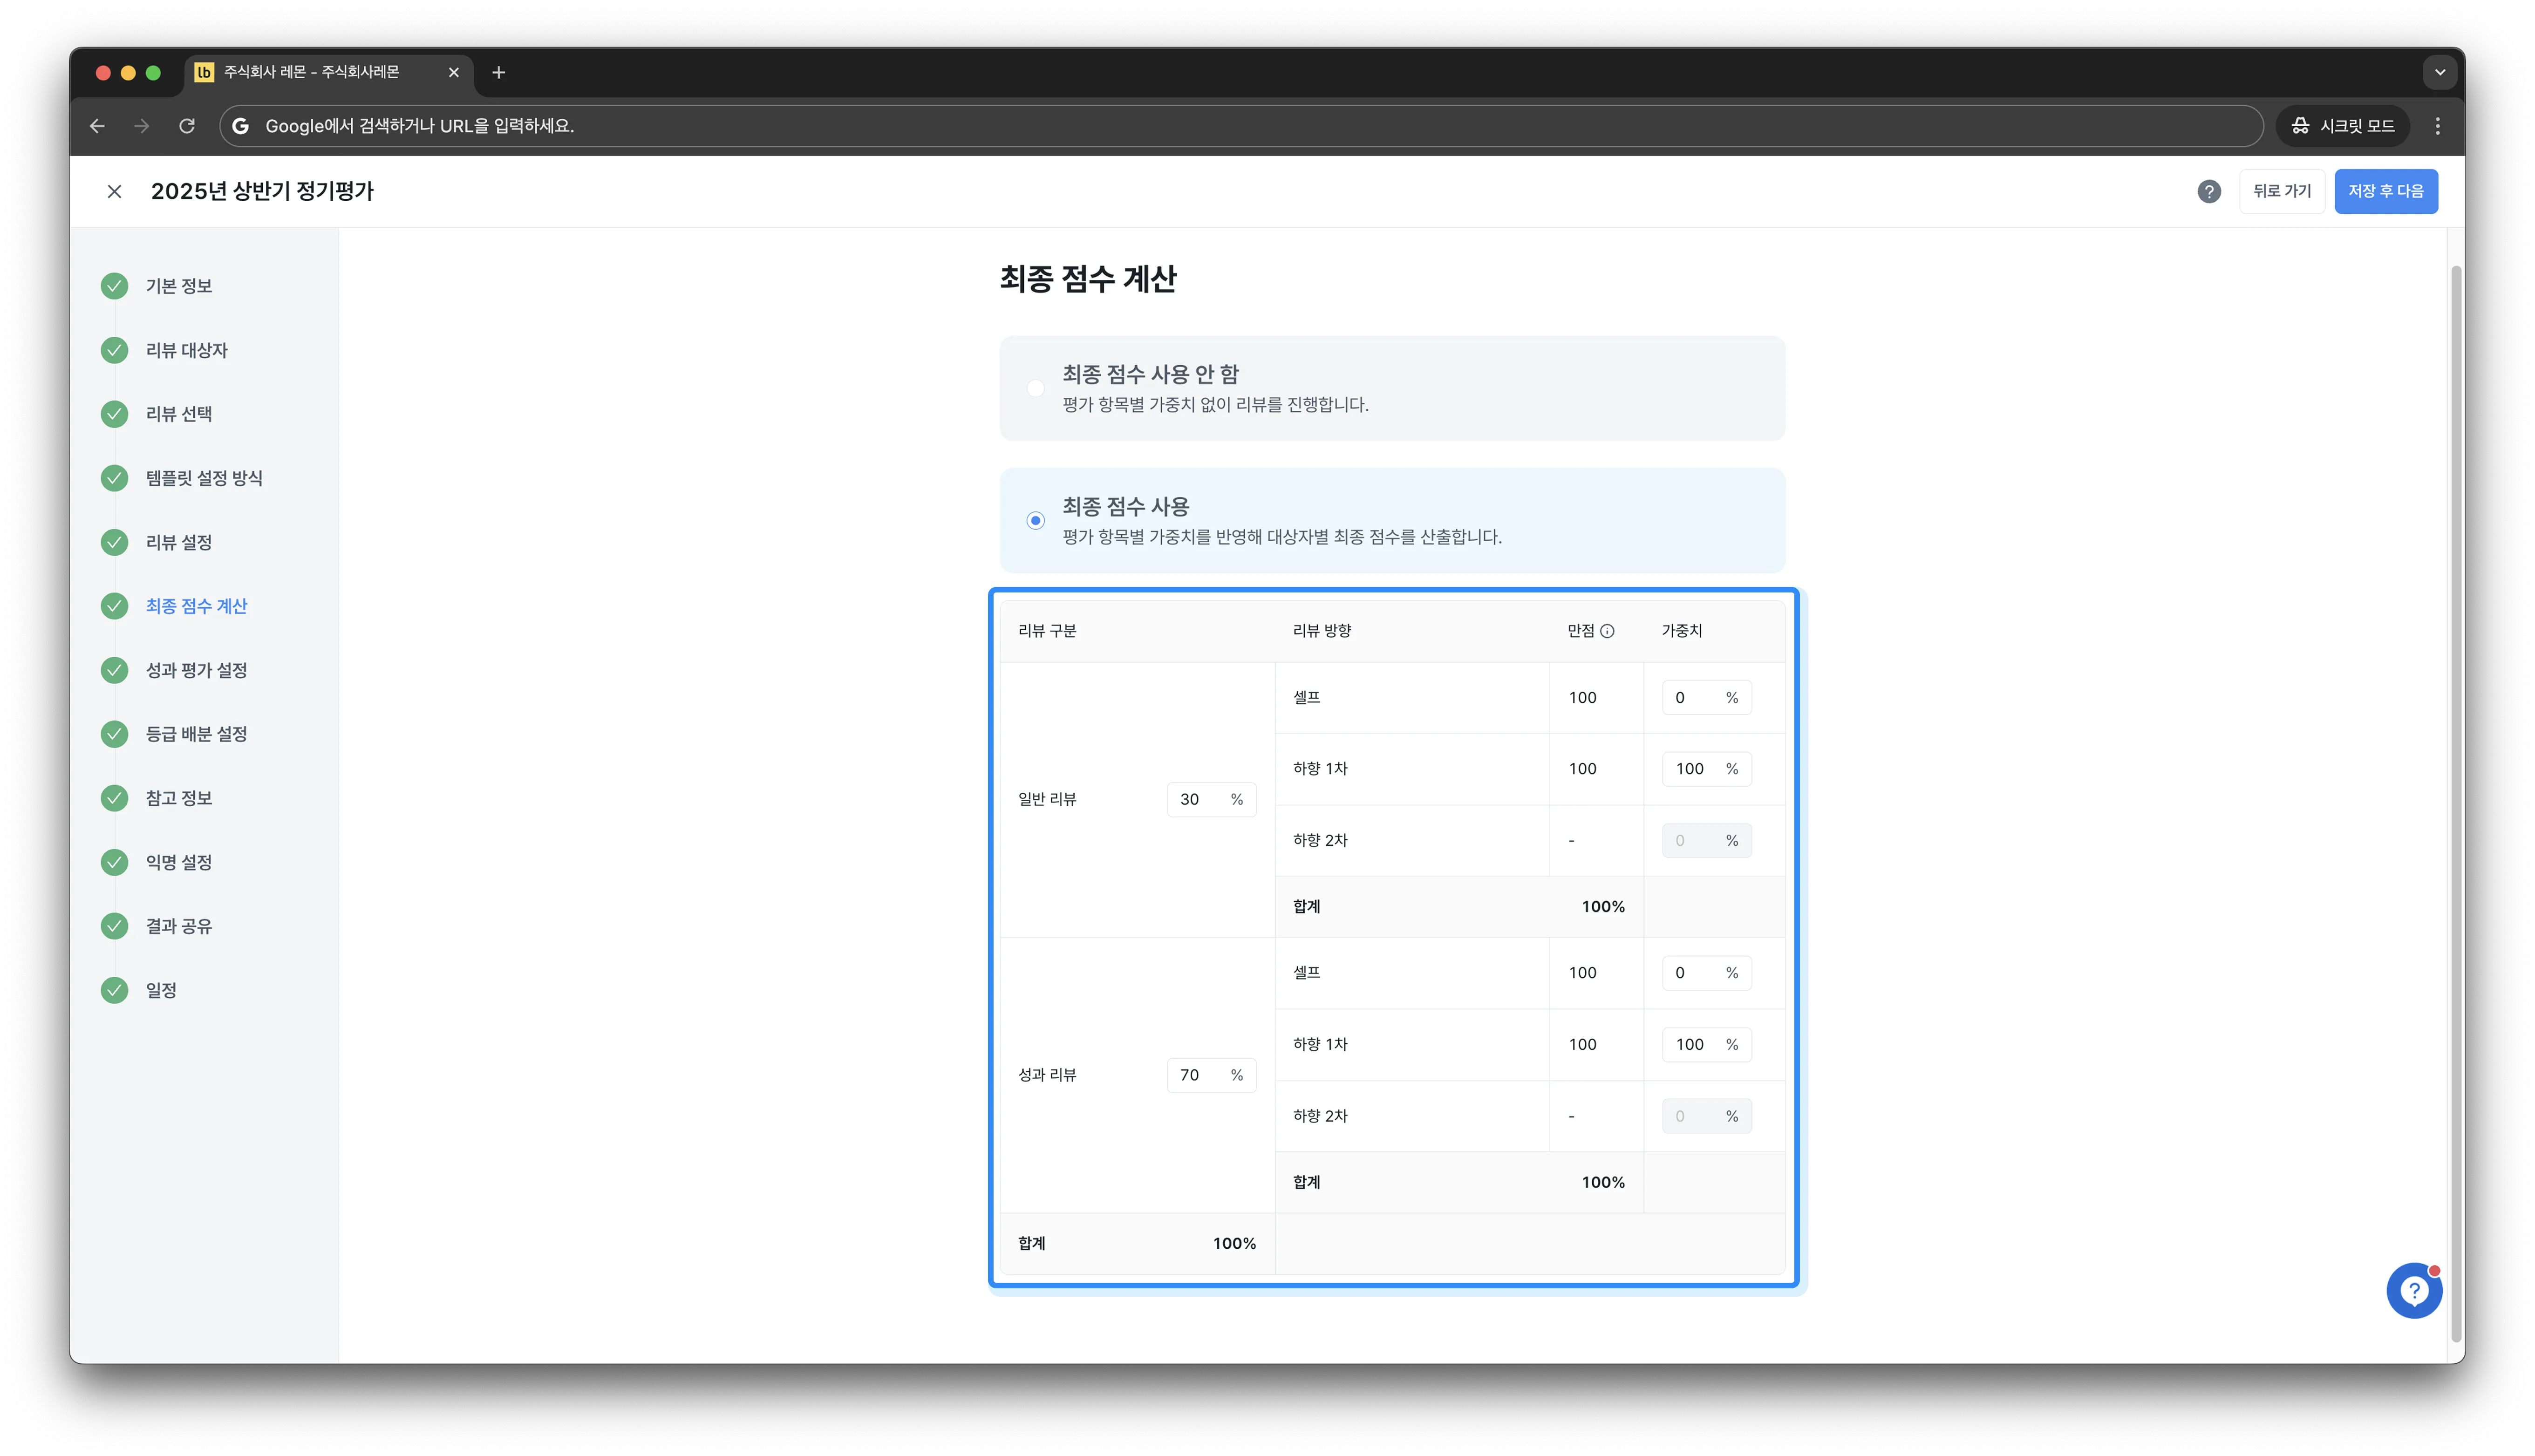Open the browser three-dot menu
Screen dimensions: 2535x1456
click(2437, 126)
